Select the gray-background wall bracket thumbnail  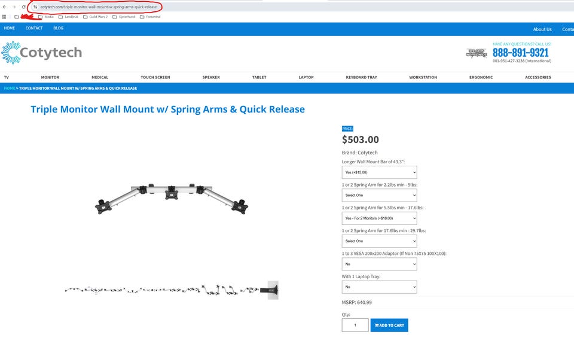(x=273, y=290)
